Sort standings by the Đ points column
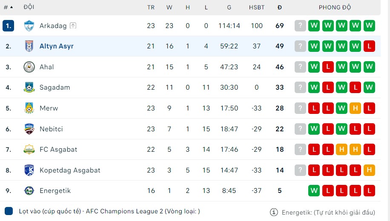This screenshot has width=390, height=221. (279, 7)
